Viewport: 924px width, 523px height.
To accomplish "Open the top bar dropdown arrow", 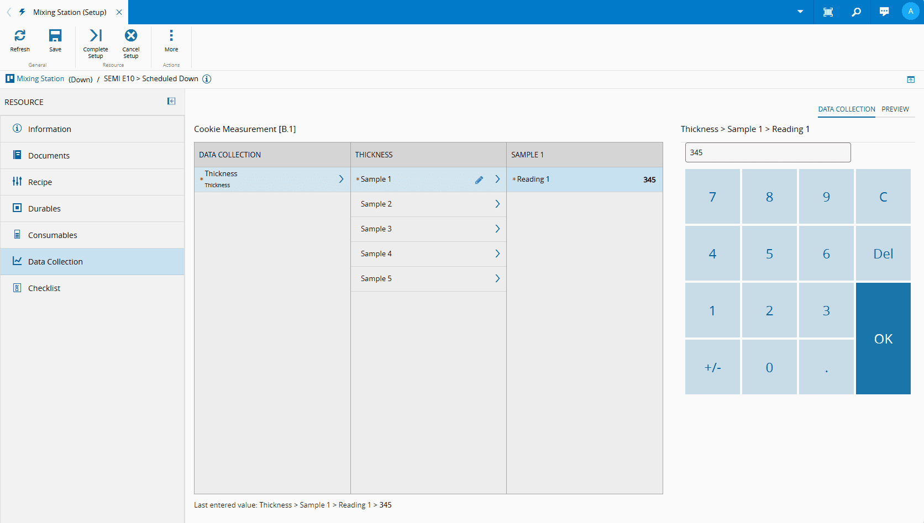I will point(800,12).
